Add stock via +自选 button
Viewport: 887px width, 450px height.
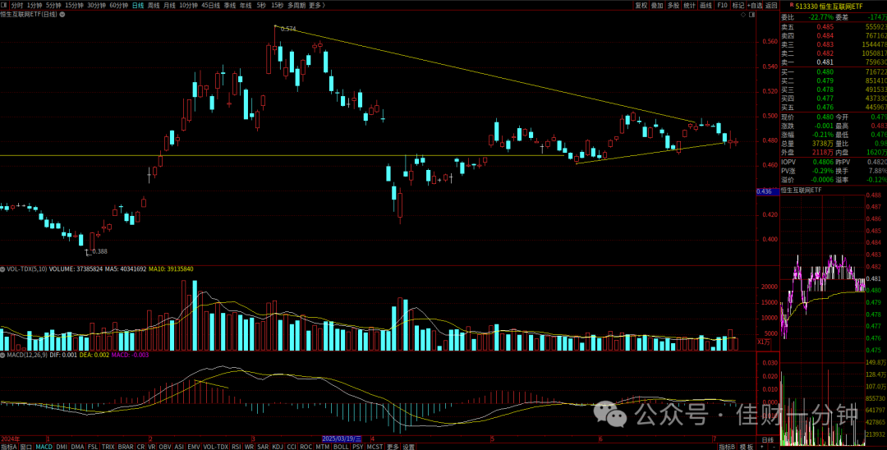pos(755,5)
